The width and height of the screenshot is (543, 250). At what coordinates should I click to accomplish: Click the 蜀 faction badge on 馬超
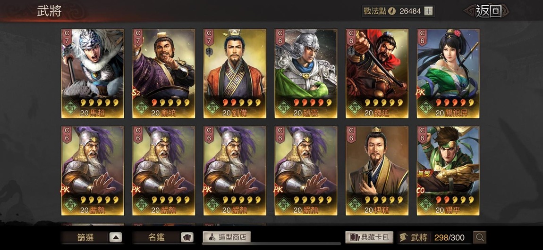(x=71, y=107)
